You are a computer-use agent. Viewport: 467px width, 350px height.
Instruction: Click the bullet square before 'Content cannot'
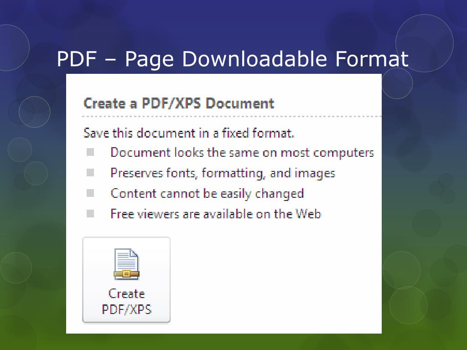pos(90,193)
